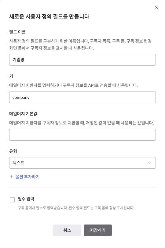Focus the 필드 이름 input containing 기업명

[x=82, y=60]
